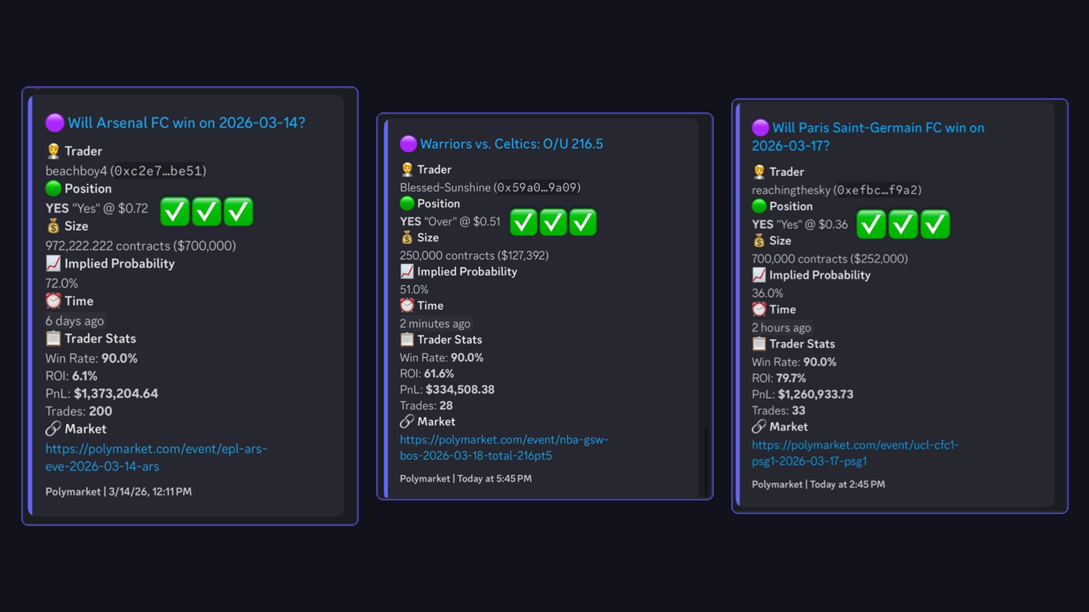Click the footer 'Polymarket | 3/14/26, 12:11 PM'
The width and height of the screenshot is (1089, 612).
pyautogui.click(x=118, y=492)
